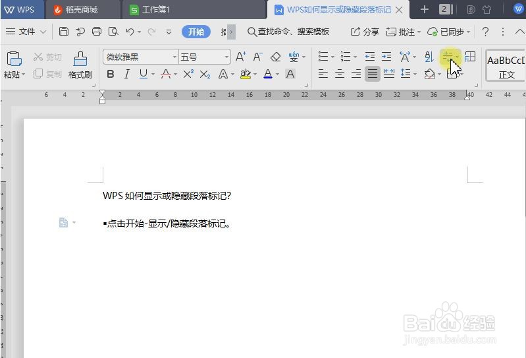The image size is (526, 358).
Task: Click the 已同步 sync status button
Action: point(448,32)
